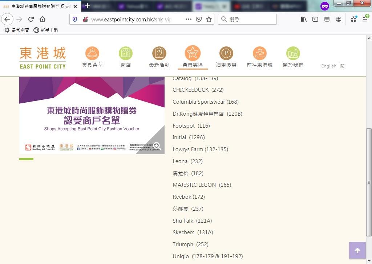Open the Firefox account avatar icon
Screen dimensions: 372x264
[x=339, y=19]
